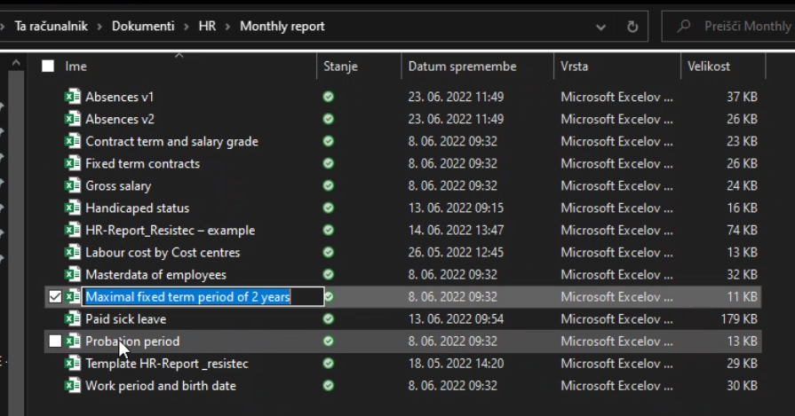The height and width of the screenshot is (416, 795).
Task: Toggle the select-all checkbox in header
Action: pyautogui.click(x=48, y=66)
